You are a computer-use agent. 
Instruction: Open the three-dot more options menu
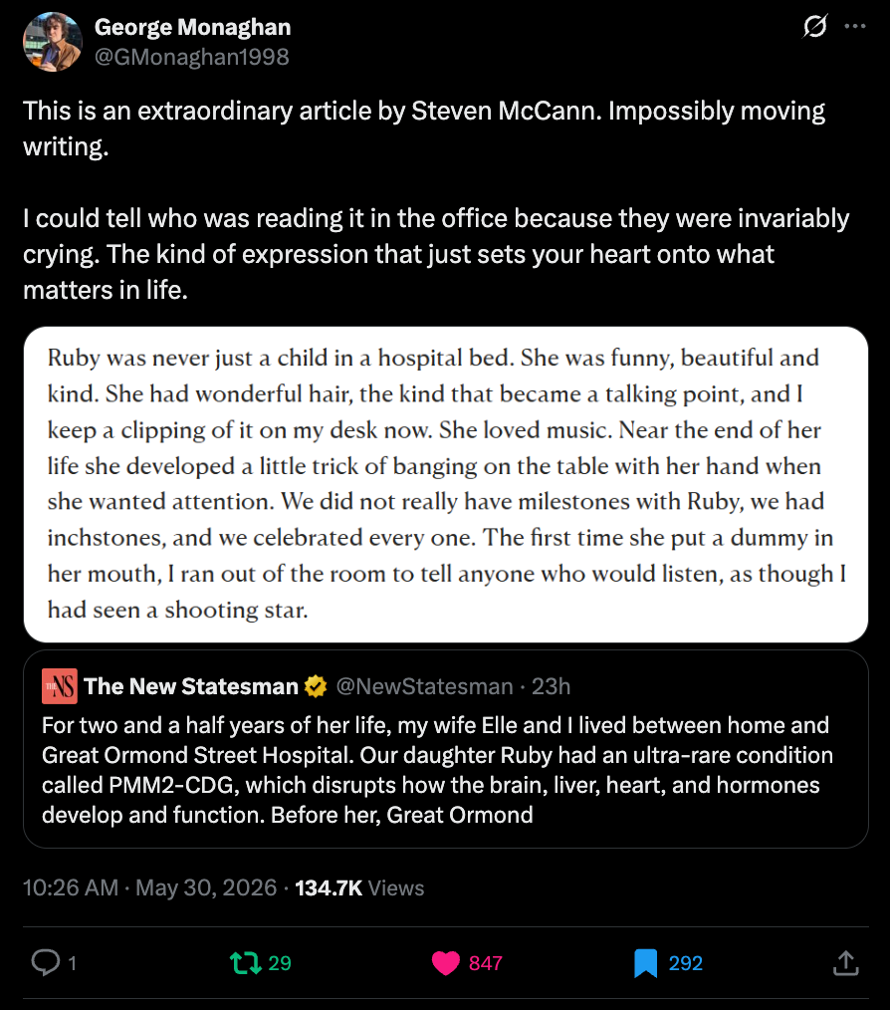[854, 27]
